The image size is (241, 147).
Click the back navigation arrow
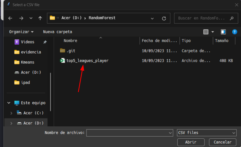[x=10, y=18]
